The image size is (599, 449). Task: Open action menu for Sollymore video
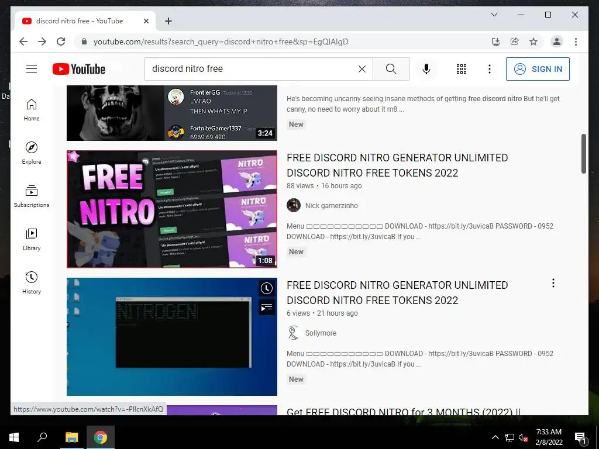tap(553, 283)
